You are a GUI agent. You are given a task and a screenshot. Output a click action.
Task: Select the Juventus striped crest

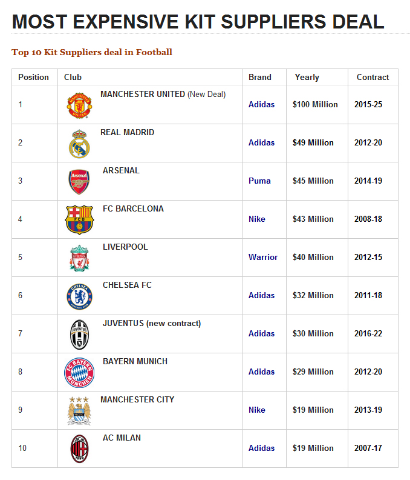(x=79, y=334)
